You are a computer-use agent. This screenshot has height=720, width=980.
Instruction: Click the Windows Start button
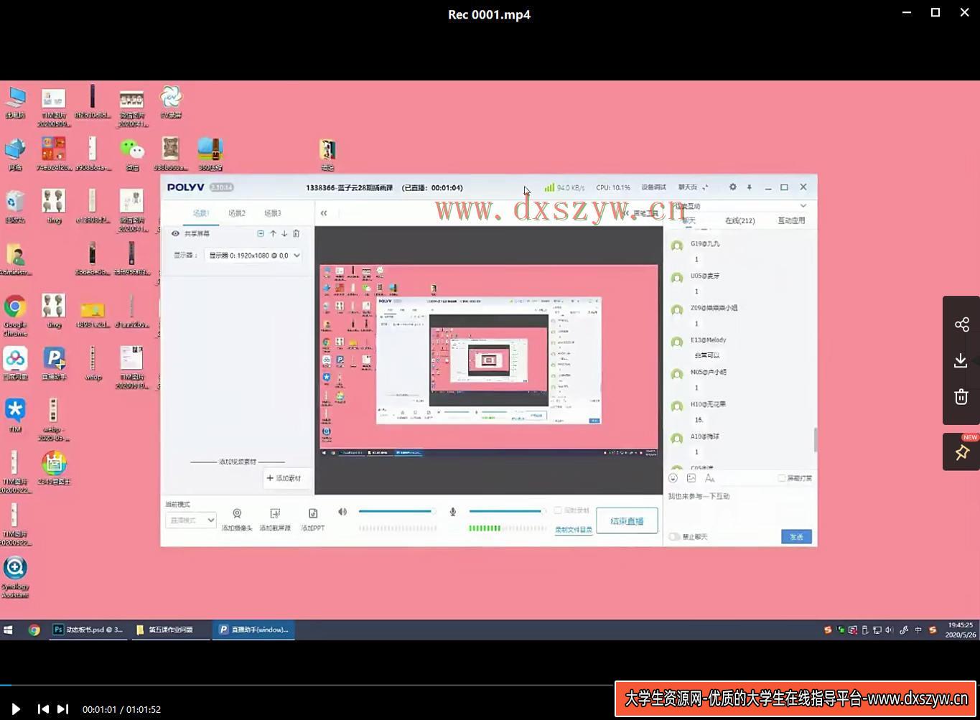pos(8,630)
